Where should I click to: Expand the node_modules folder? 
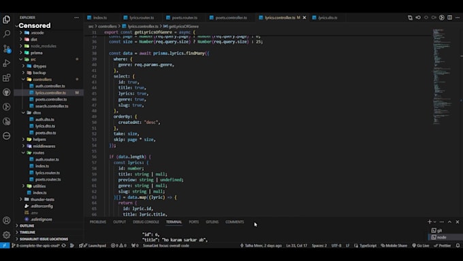[43, 46]
